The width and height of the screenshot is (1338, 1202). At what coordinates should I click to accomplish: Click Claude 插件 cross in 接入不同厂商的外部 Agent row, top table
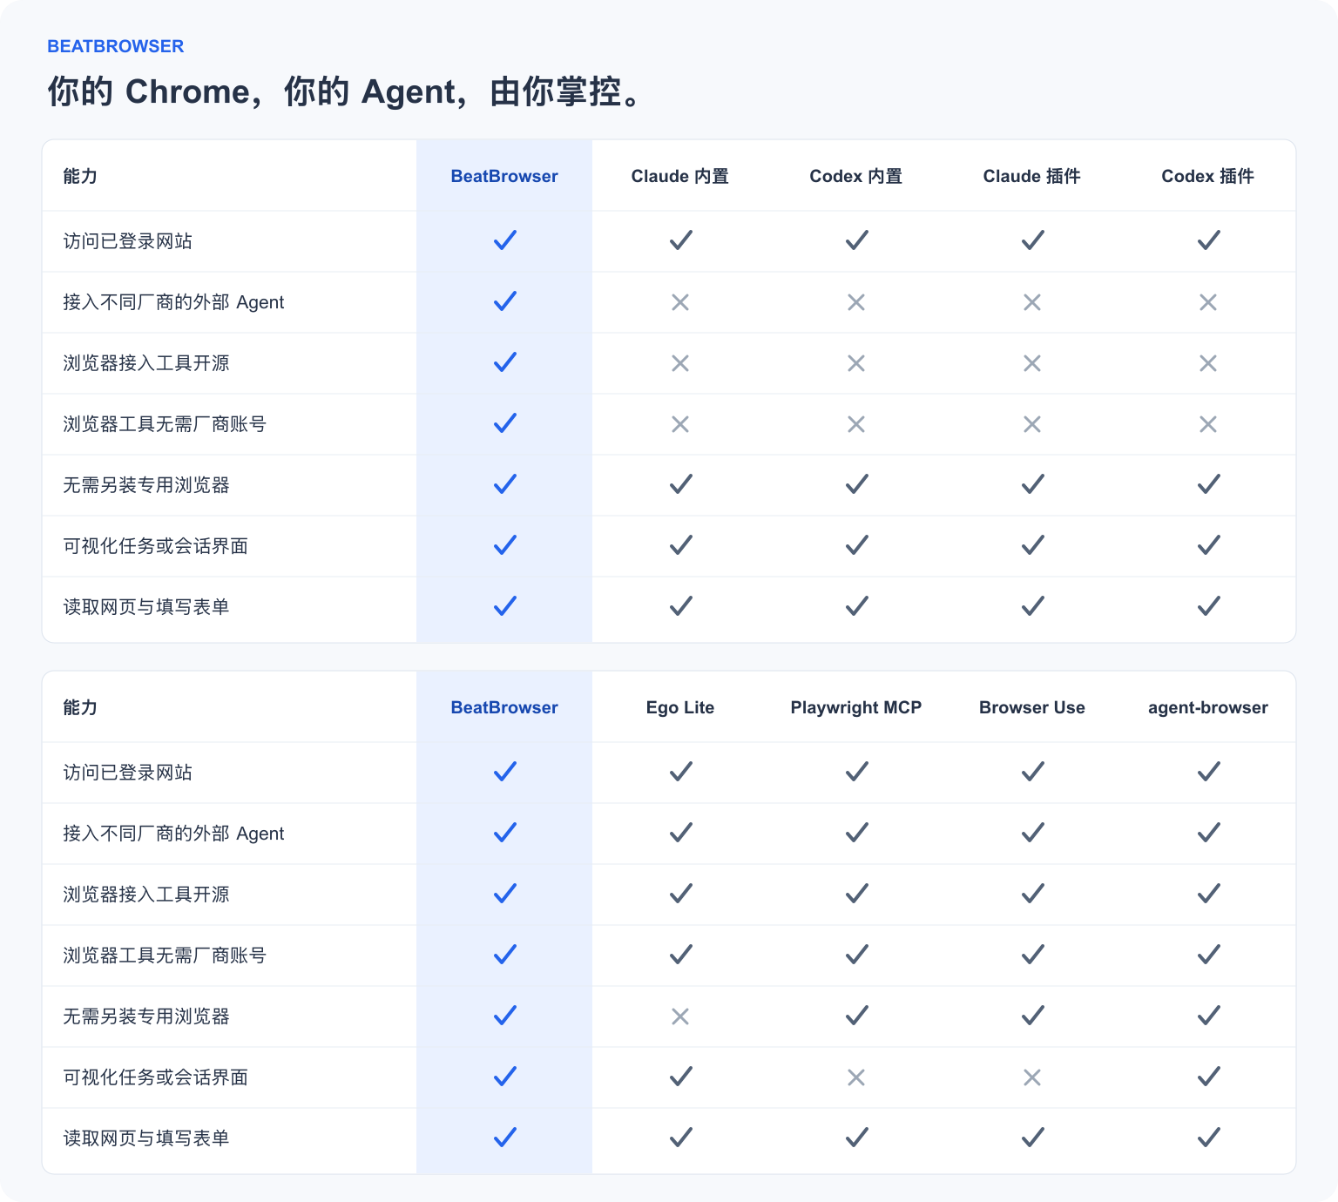pos(1032,302)
